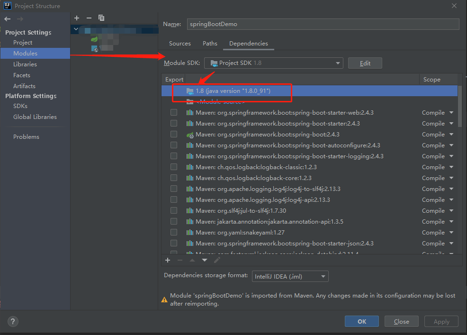The height and width of the screenshot is (335, 467).
Task: Open Facets in the sidebar
Action: point(22,75)
